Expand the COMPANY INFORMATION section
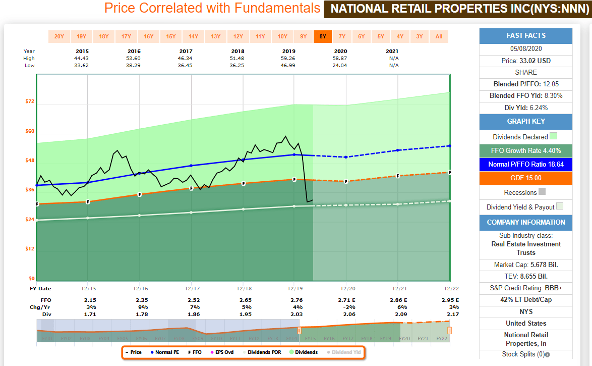 525,223
